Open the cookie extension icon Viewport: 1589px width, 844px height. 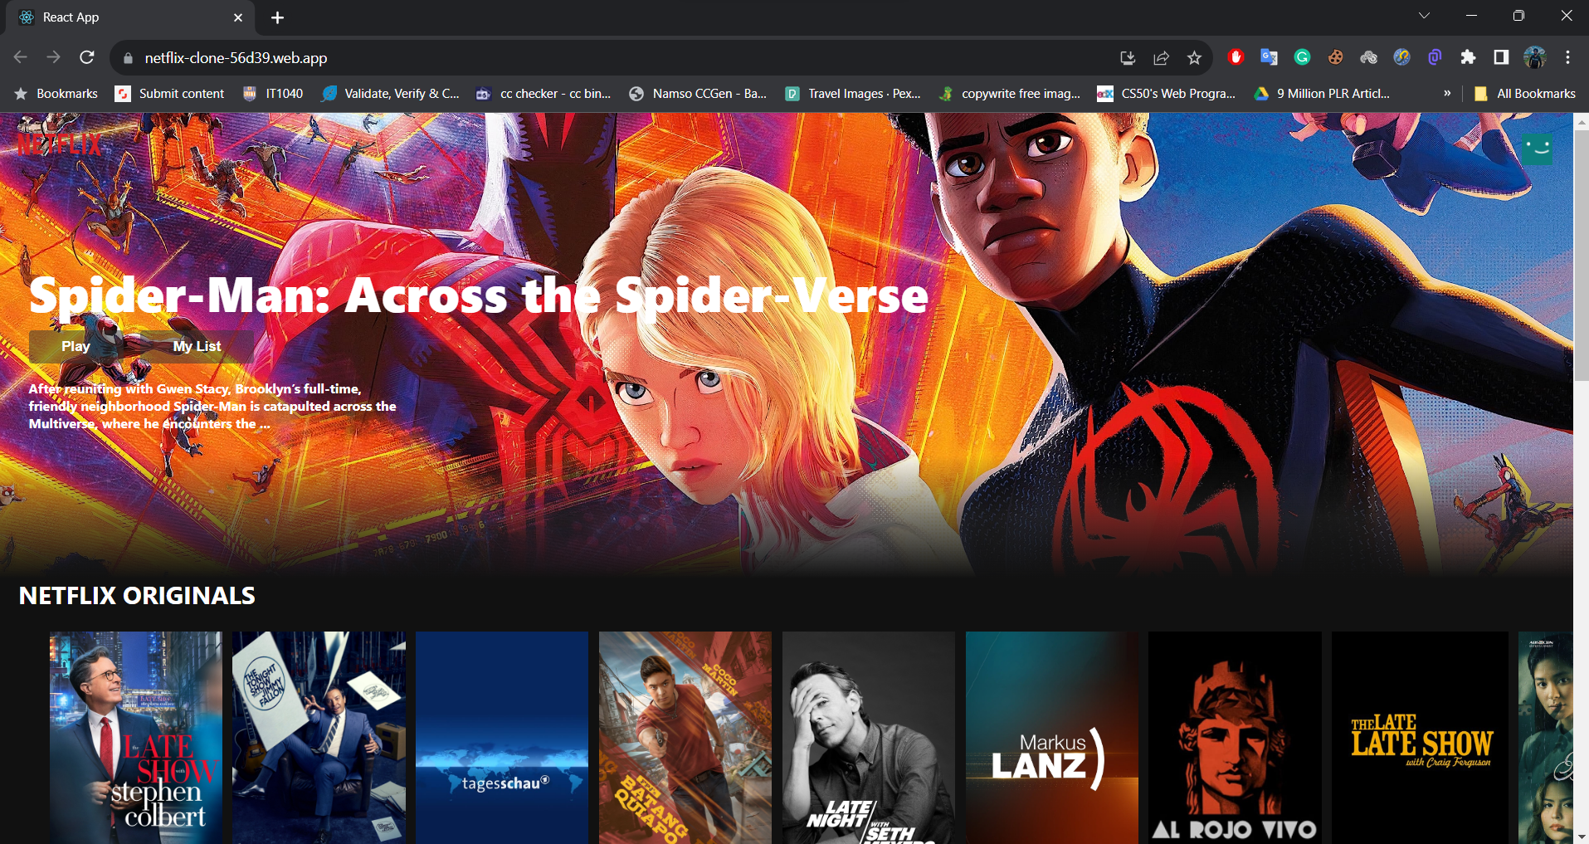(x=1335, y=57)
